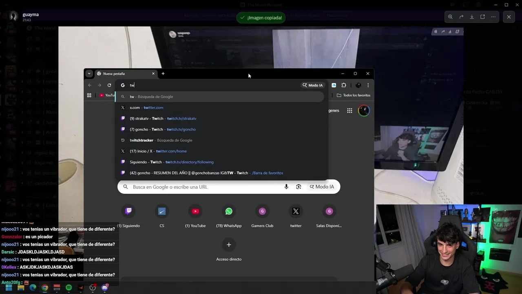Open Spotify from the taskbar

(69, 287)
